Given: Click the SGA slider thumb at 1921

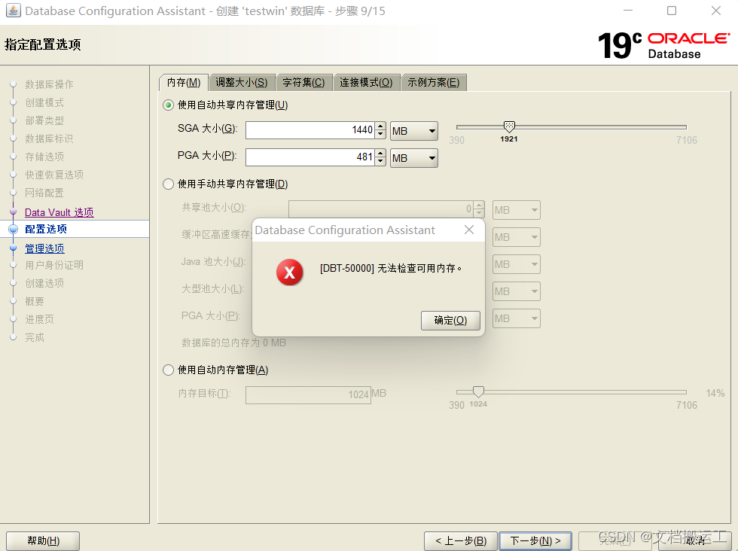Looking at the screenshot, I should point(509,126).
